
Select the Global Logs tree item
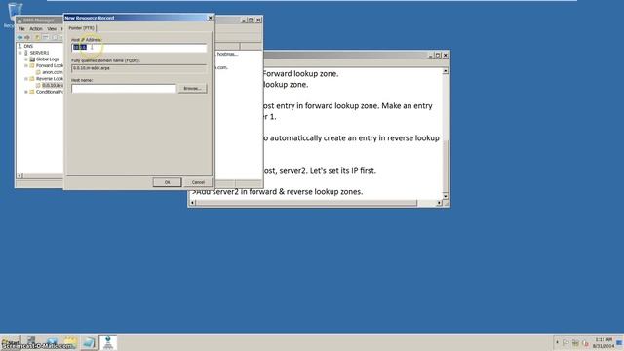click(x=48, y=58)
